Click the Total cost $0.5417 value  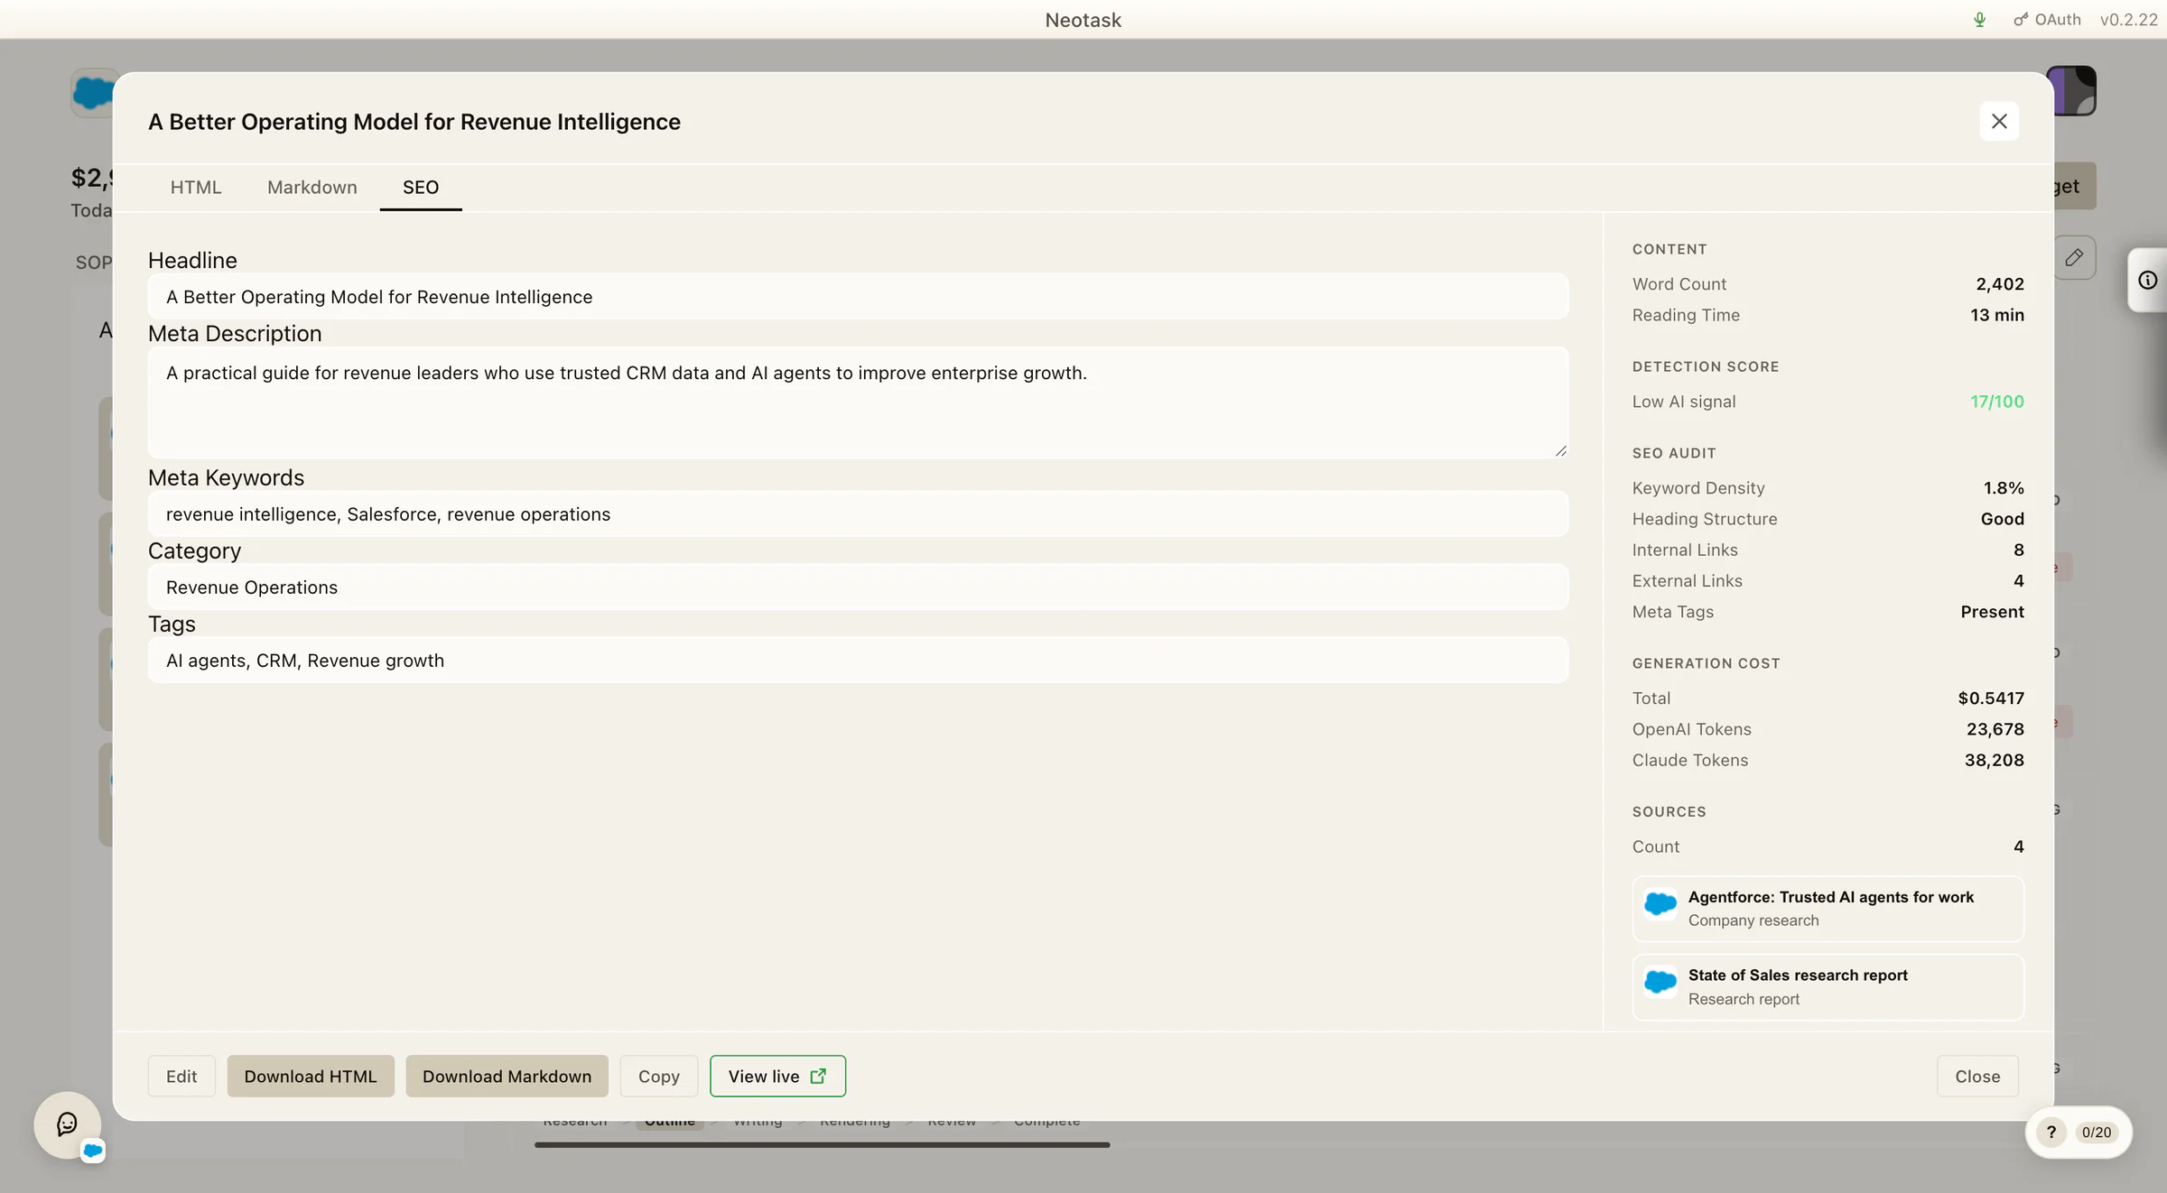click(x=1991, y=698)
